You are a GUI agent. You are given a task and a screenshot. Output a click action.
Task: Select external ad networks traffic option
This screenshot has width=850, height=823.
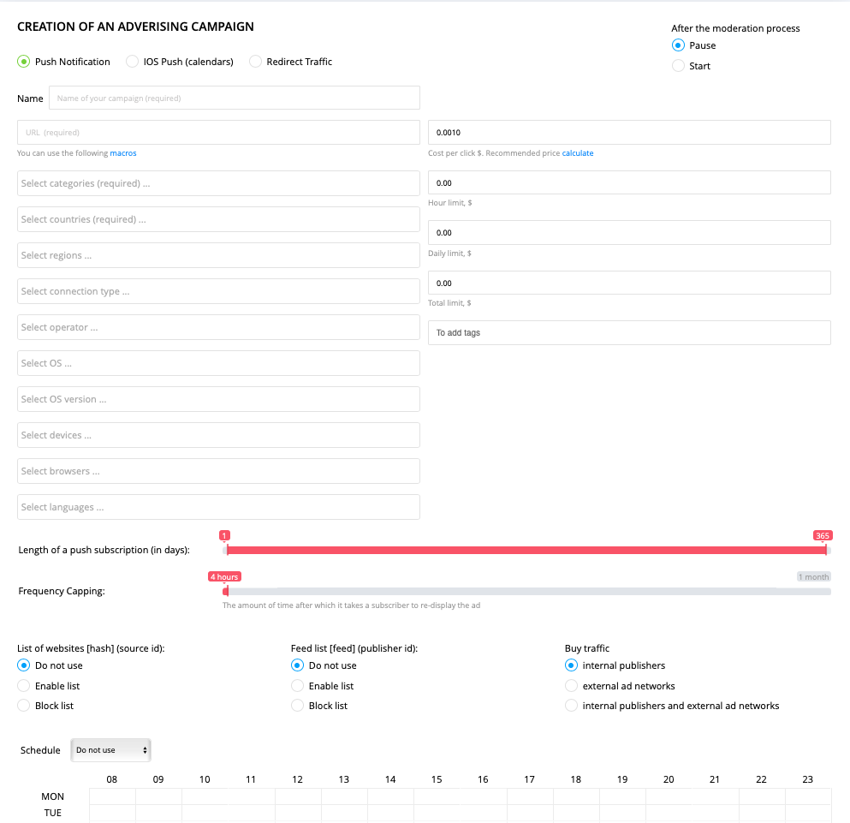pos(571,686)
